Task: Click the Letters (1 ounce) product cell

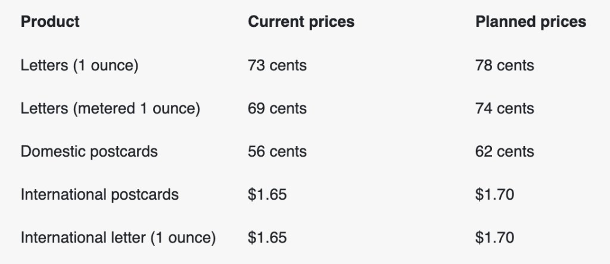Action: coord(79,65)
